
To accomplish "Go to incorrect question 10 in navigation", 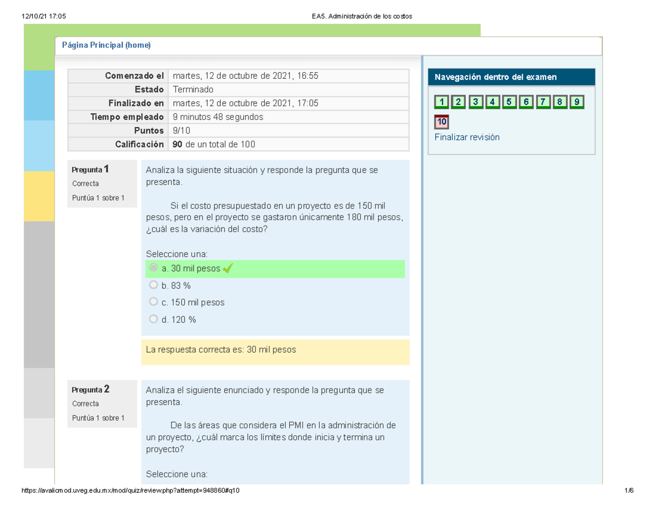I will coord(442,122).
